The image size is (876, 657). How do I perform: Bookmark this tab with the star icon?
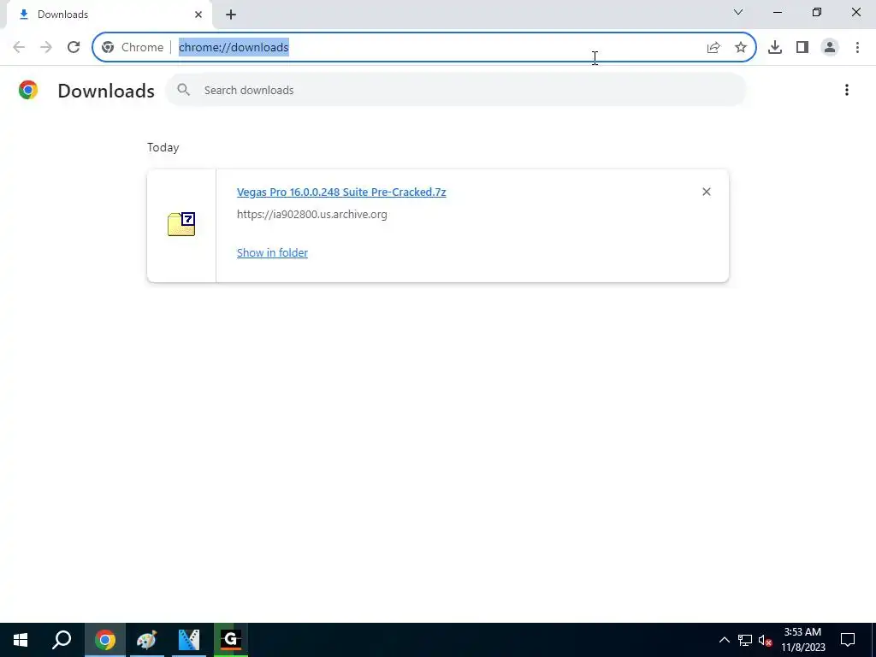[x=741, y=48]
